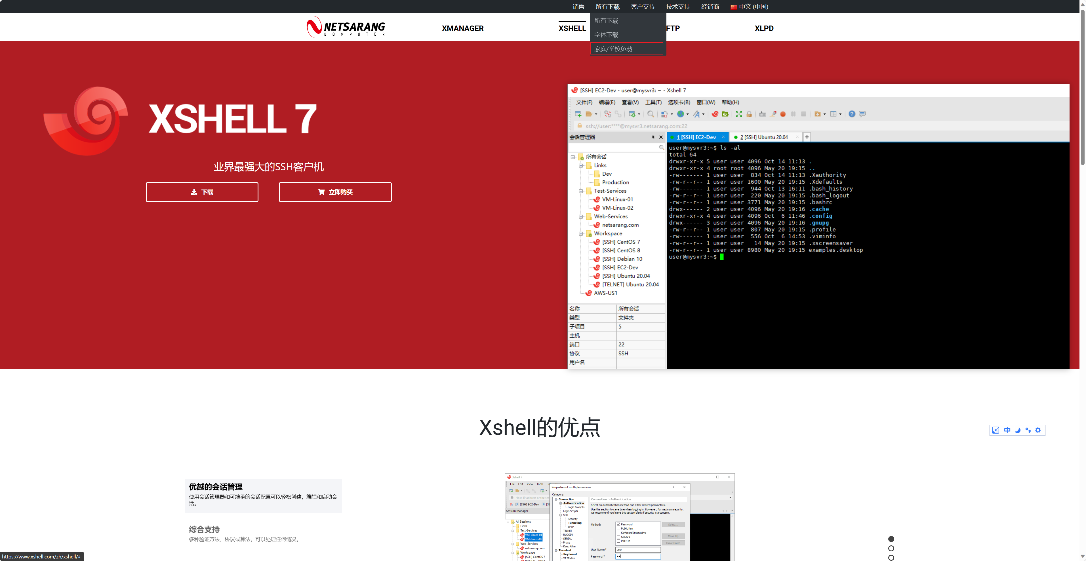Choose 字体下载 from the dropdown menu
Image resolution: width=1086 pixels, height=561 pixels.
tap(606, 35)
